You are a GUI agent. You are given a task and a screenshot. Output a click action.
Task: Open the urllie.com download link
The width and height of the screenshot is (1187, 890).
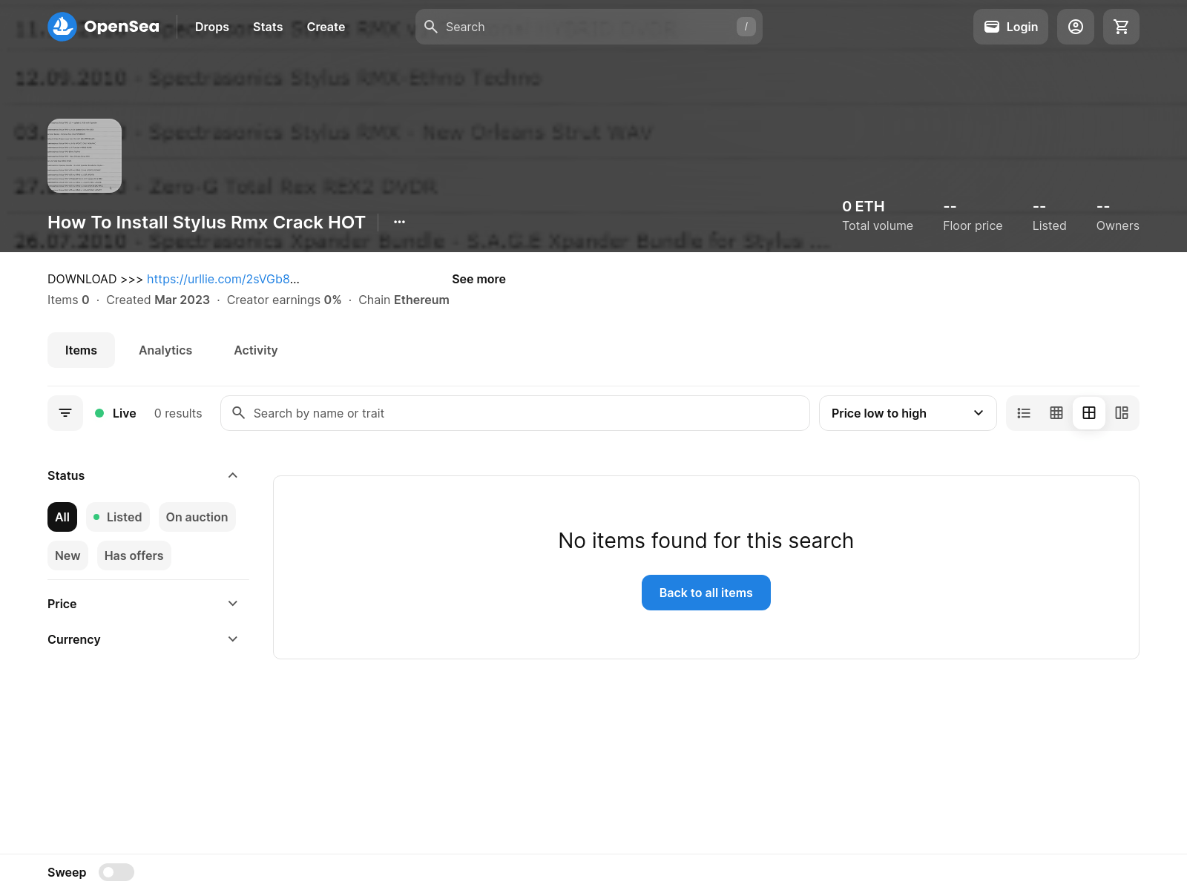click(x=218, y=279)
